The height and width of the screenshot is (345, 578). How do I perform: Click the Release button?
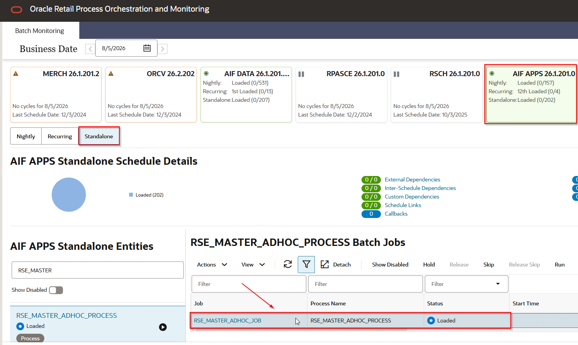tap(459, 265)
